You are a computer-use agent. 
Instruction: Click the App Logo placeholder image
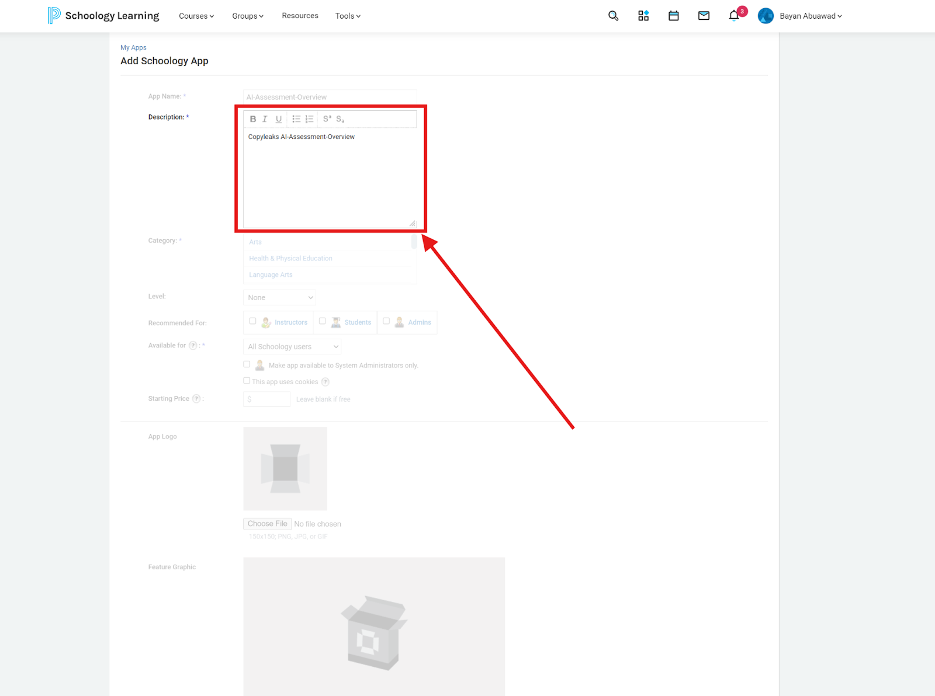click(285, 469)
